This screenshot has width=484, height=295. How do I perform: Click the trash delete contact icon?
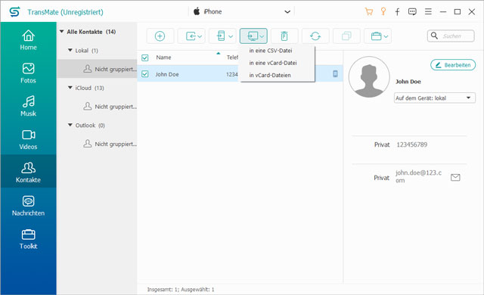click(x=284, y=36)
